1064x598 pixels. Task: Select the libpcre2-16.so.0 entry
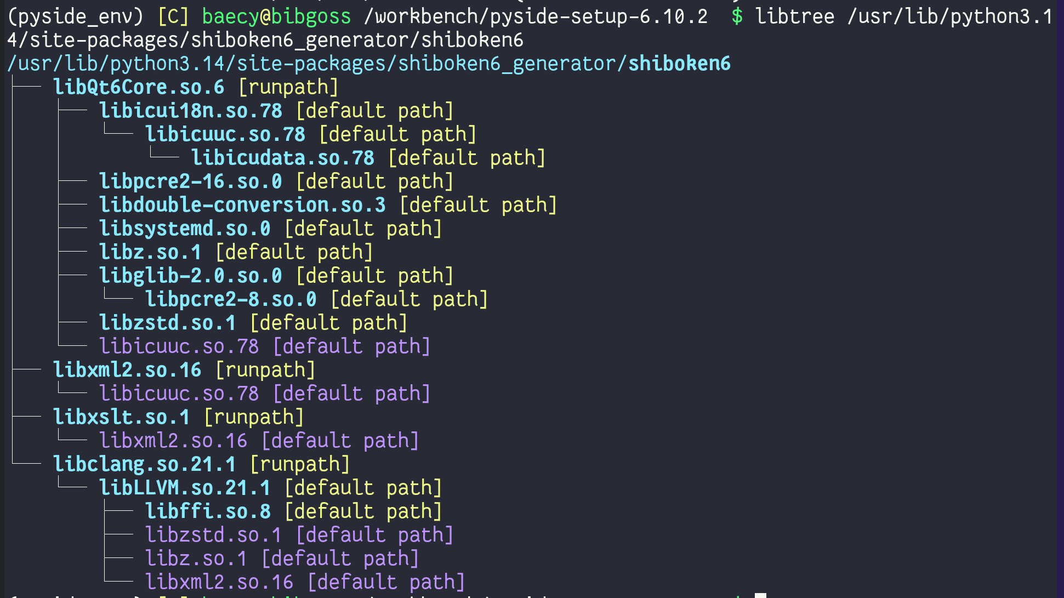191,181
